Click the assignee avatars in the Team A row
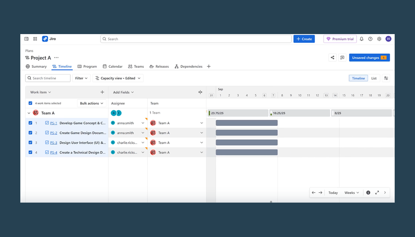 116,113
